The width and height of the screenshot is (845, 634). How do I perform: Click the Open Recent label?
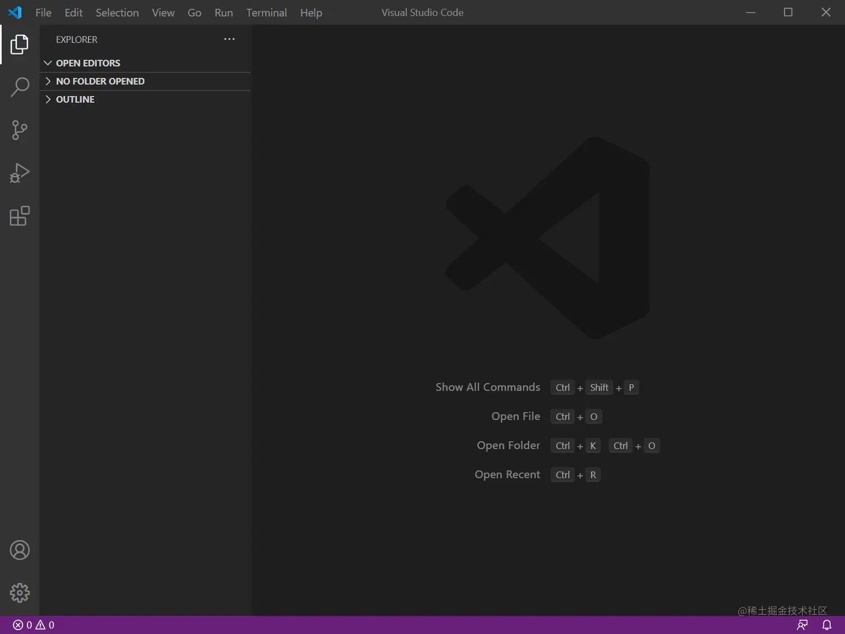(x=507, y=474)
